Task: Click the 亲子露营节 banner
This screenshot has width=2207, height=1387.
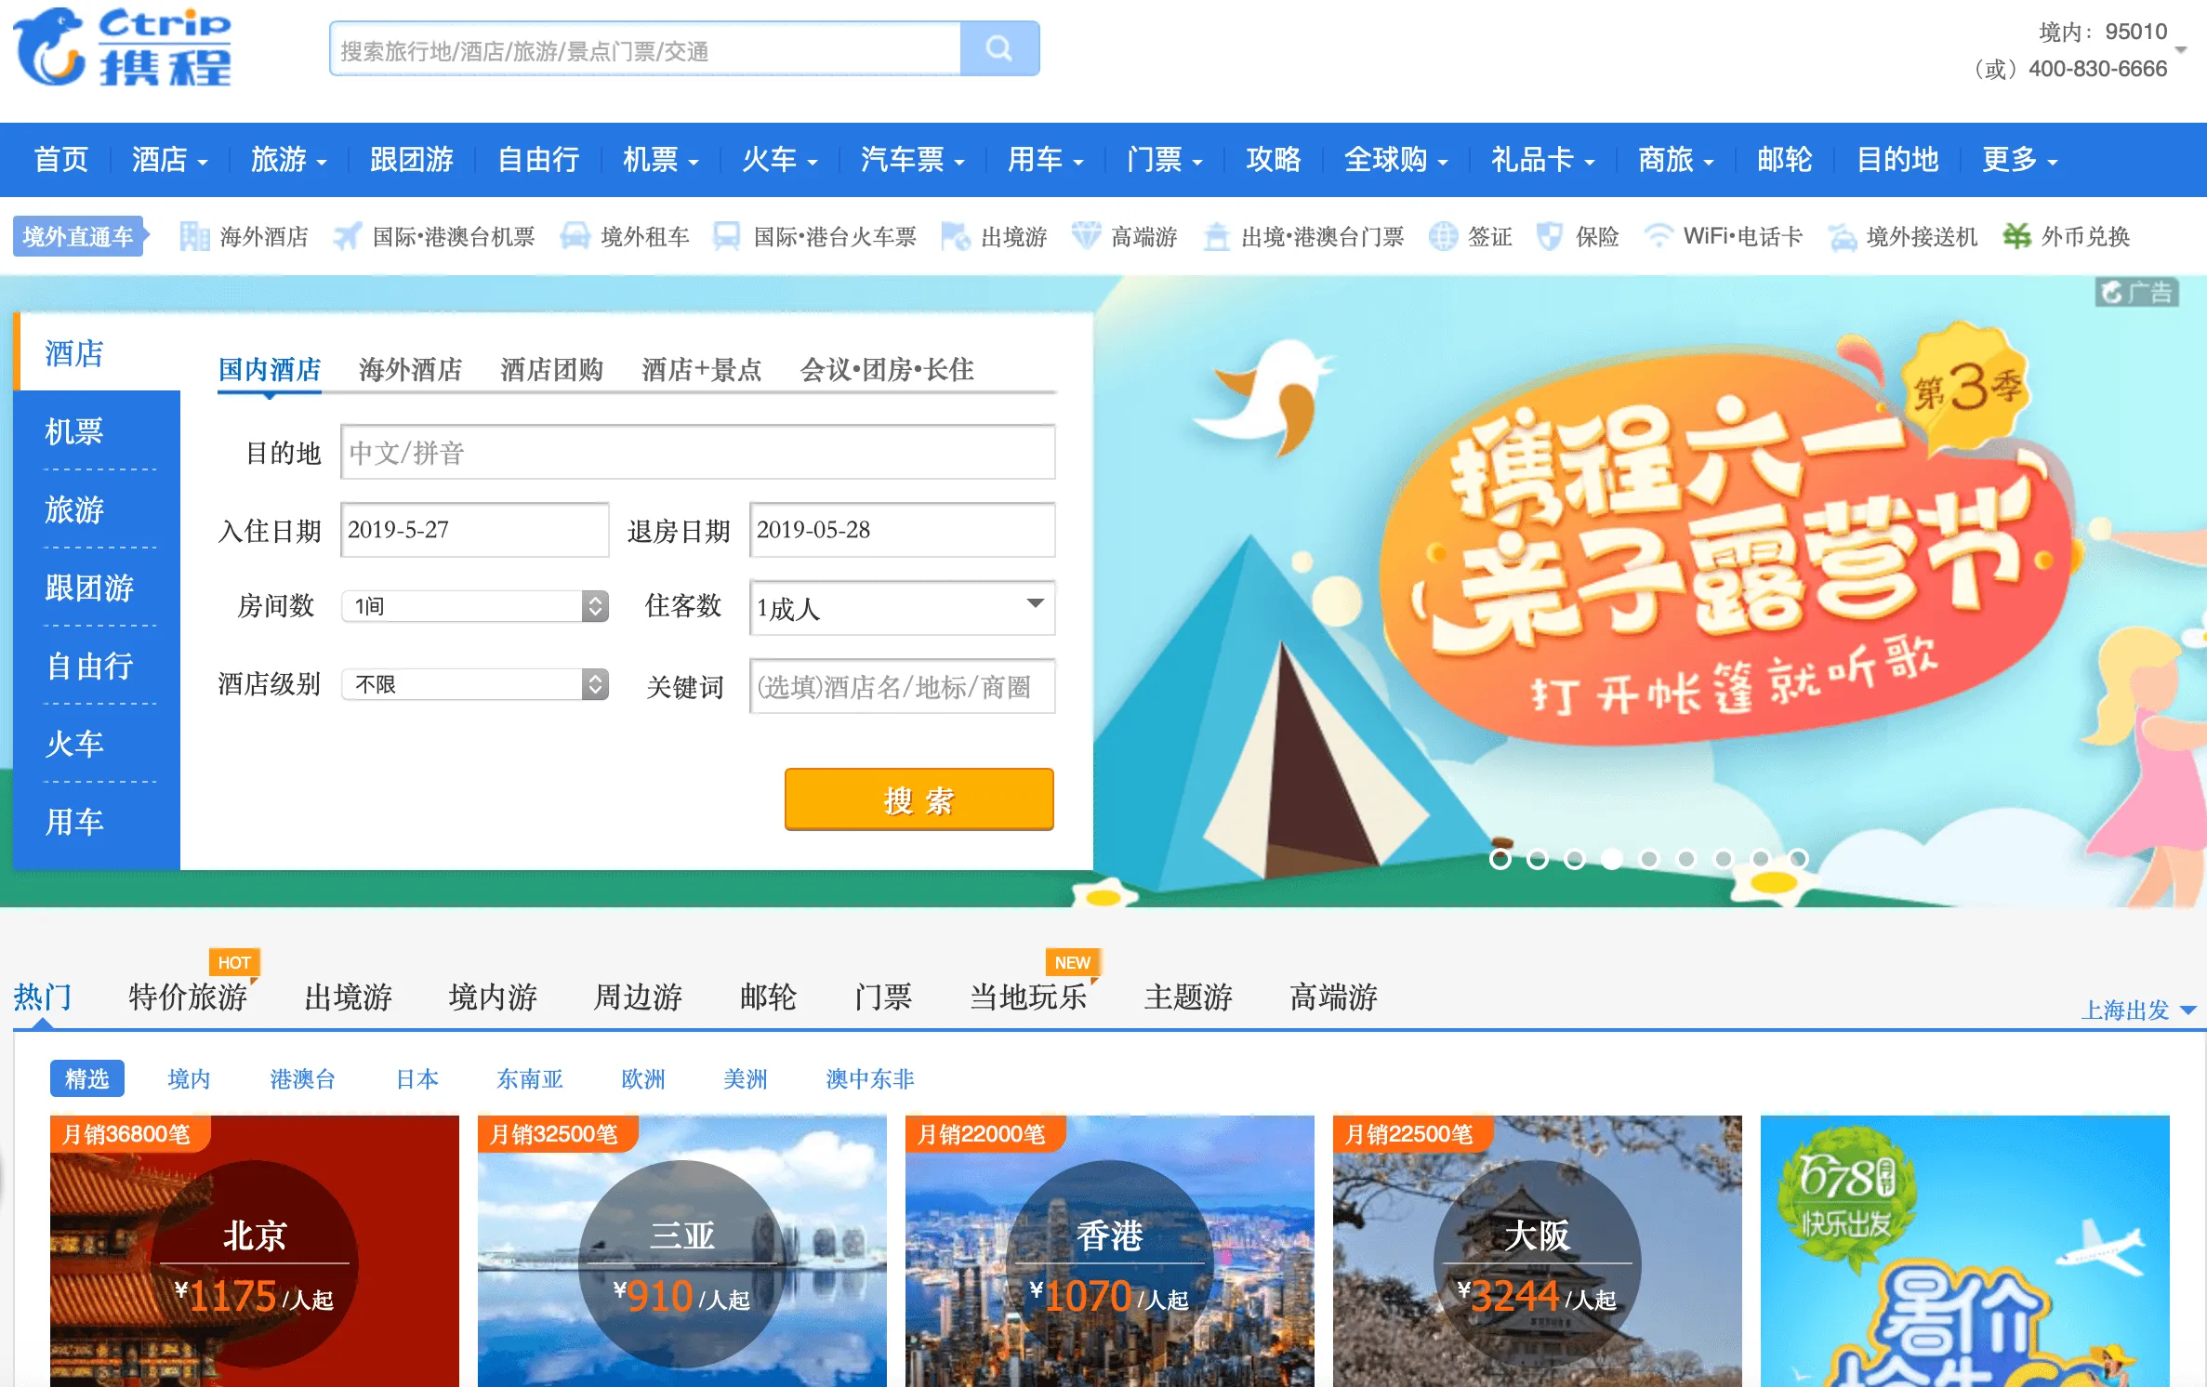Action: click(x=1650, y=590)
